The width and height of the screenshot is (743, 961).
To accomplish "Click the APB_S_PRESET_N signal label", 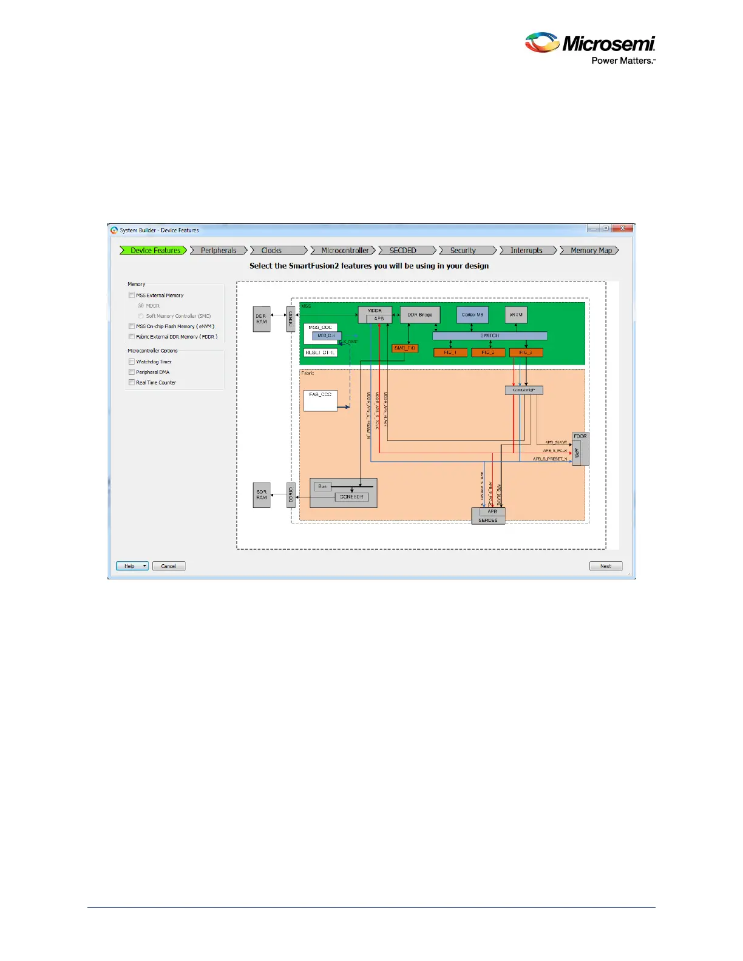I will click(x=550, y=459).
